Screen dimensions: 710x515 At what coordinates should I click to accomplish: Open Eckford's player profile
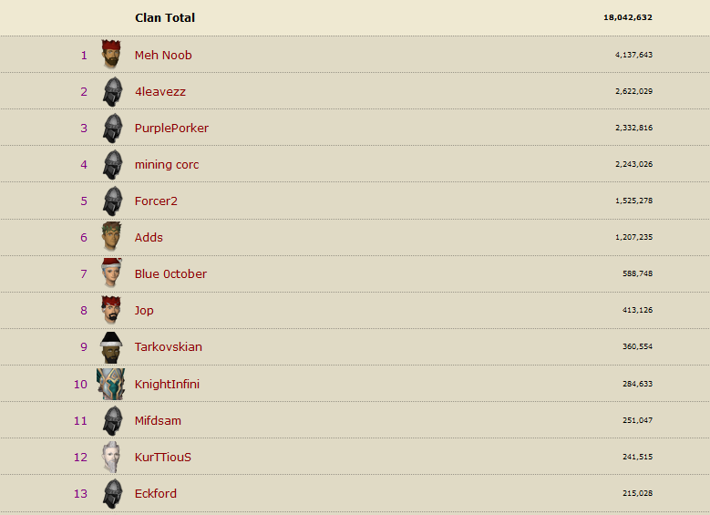(156, 493)
